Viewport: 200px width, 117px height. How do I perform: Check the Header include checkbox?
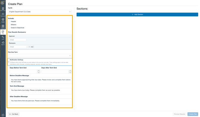[9, 21]
